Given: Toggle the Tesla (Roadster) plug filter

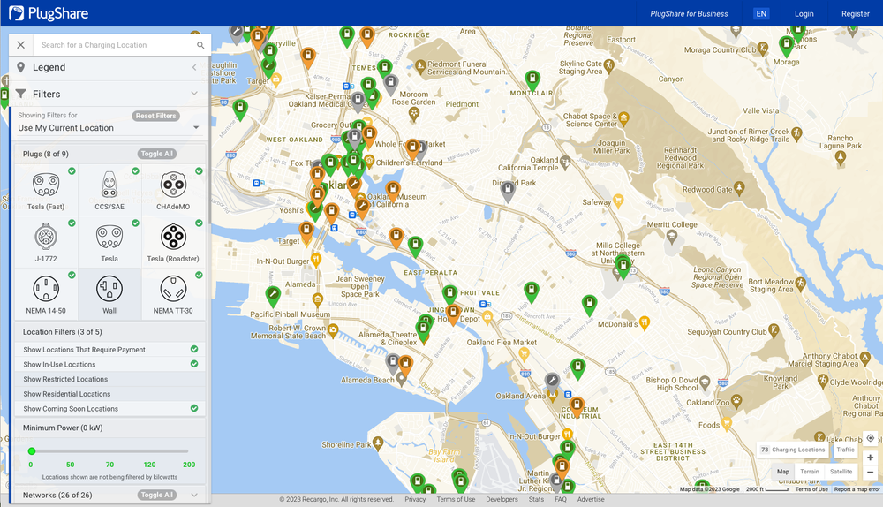Looking at the screenshot, I should pyautogui.click(x=173, y=242).
